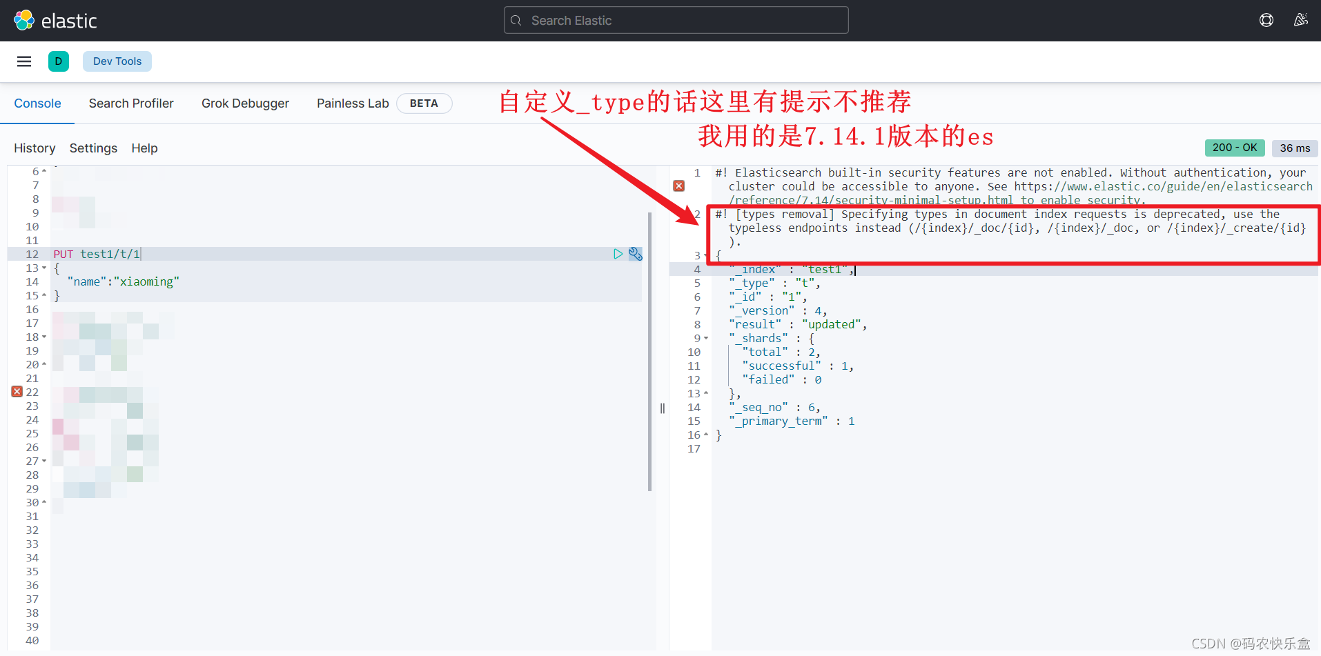Click the "PUT test1/t/1" request line
The height and width of the screenshot is (656, 1321).
tap(97, 254)
